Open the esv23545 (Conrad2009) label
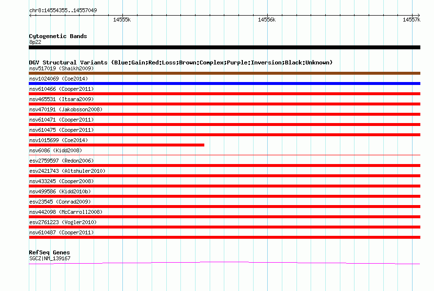434x291 pixels. click(60, 202)
